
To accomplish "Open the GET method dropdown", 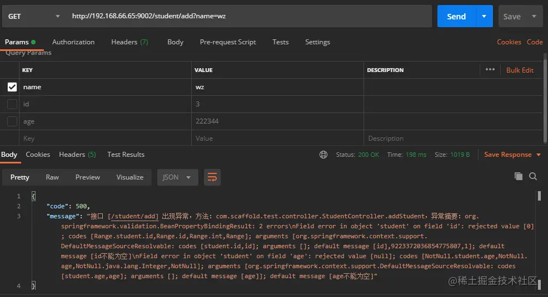I will pos(34,17).
